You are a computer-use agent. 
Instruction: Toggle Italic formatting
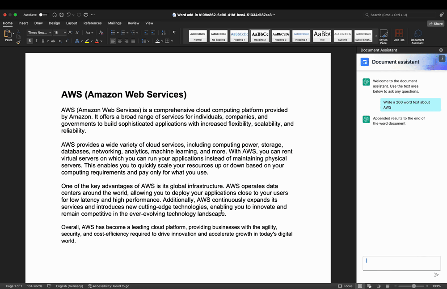click(37, 41)
